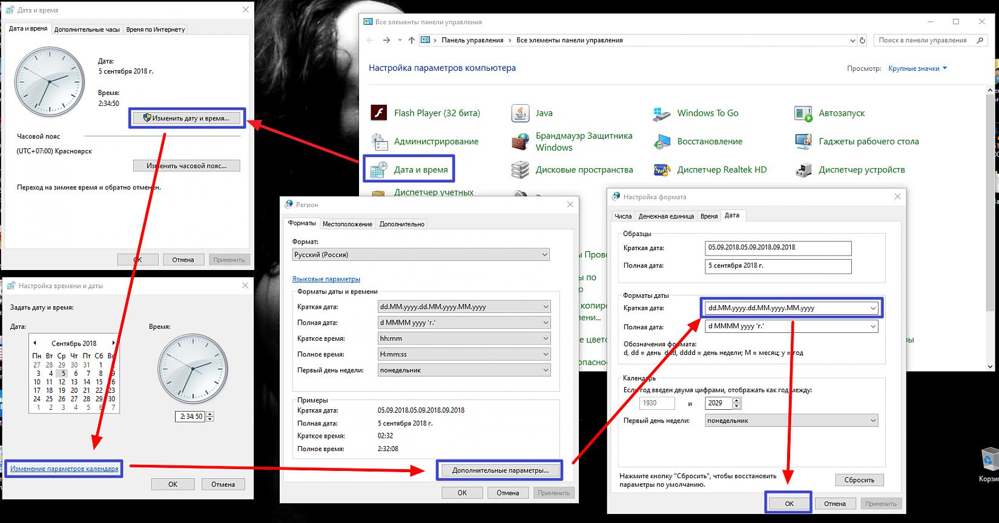
Task: Open the Java control panel item
Action: (533, 113)
